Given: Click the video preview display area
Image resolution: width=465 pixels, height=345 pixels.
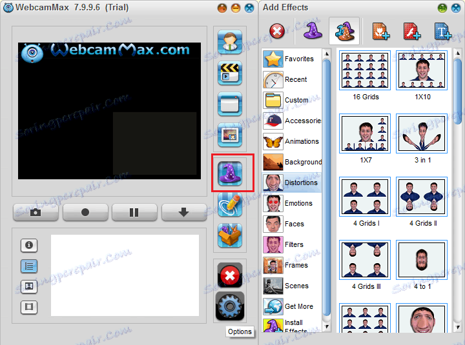Looking at the screenshot, I should pos(109,111).
